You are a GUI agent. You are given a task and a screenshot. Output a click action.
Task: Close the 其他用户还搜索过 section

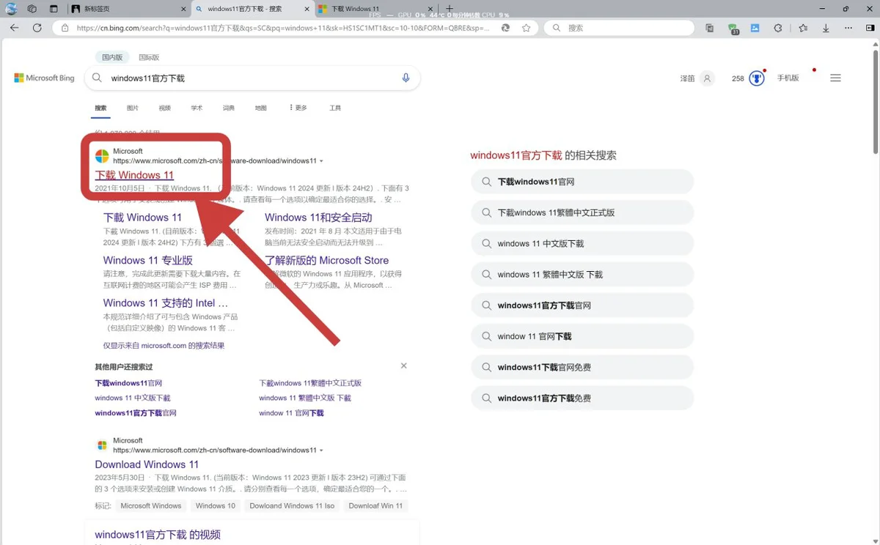(403, 366)
